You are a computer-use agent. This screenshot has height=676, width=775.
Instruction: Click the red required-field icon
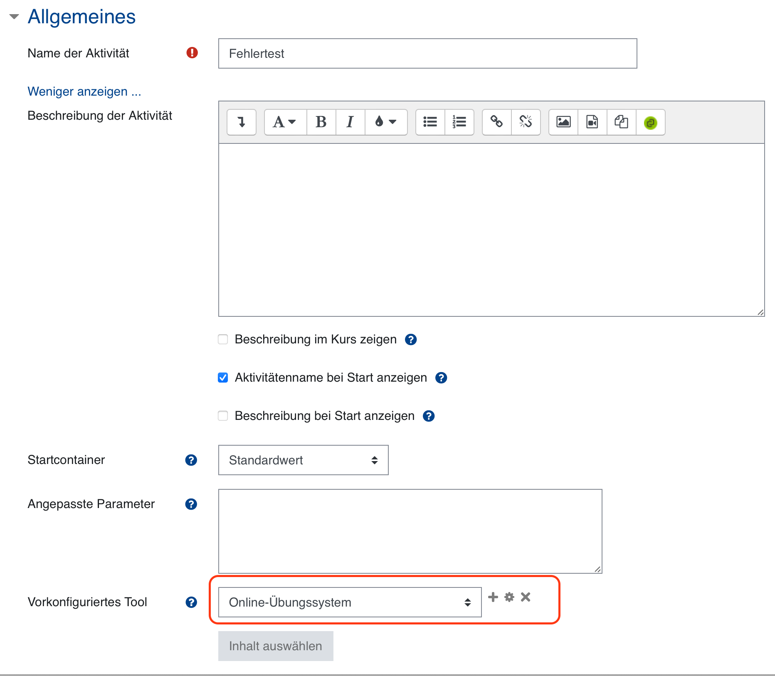click(x=192, y=53)
